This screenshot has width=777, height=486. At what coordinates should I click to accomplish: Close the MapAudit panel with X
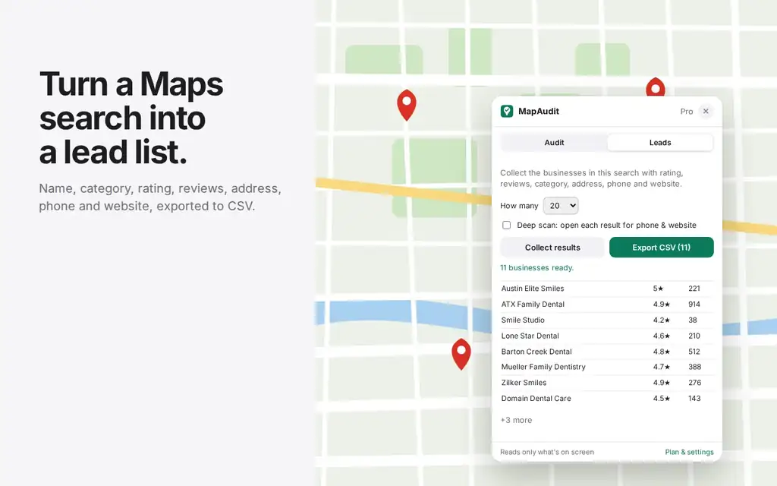(x=706, y=111)
